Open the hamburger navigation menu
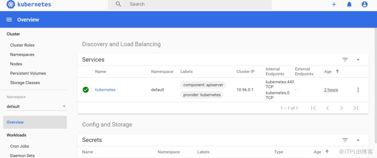Viewport: 377px width, 158px height. click(x=9, y=20)
